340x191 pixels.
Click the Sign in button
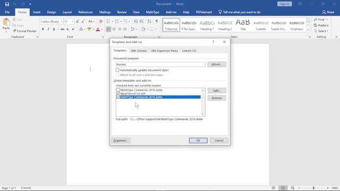click(x=285, y=4)
